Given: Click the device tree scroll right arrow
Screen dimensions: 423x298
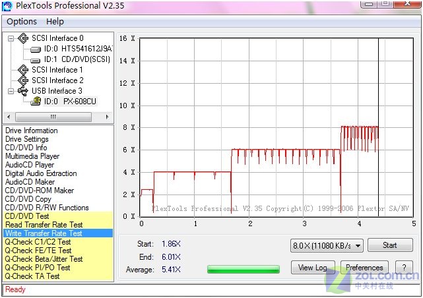Looking at the screenshot, I should pos(108,117).
